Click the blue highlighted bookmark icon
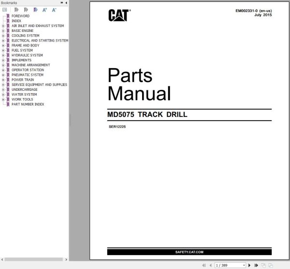This screenshot has width=290, height=269. click(35, 10)
